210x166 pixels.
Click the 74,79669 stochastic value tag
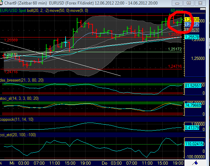click(193, 105)
